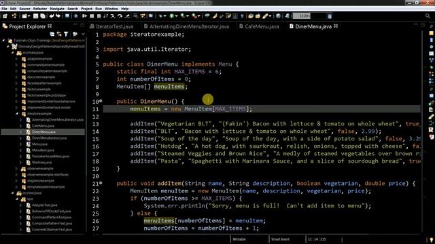Click the Smart Insert status field
Screen dimensions: 435x244
(x=280, y=239)
